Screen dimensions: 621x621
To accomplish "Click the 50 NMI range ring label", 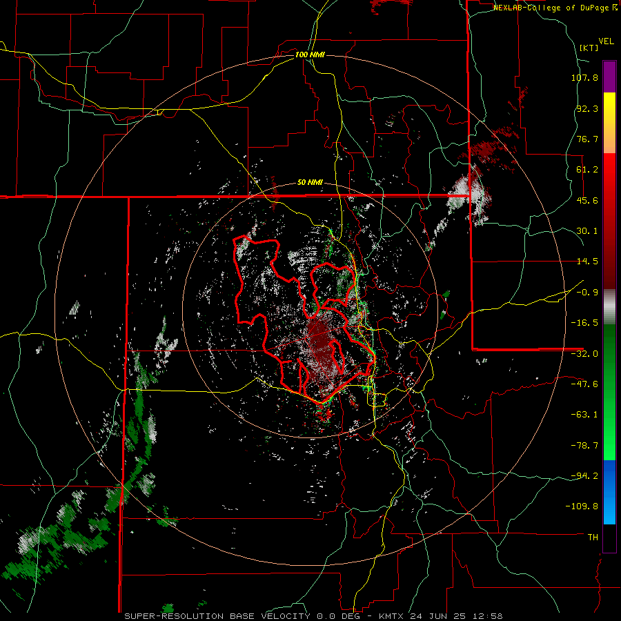I will coord(310,183).
